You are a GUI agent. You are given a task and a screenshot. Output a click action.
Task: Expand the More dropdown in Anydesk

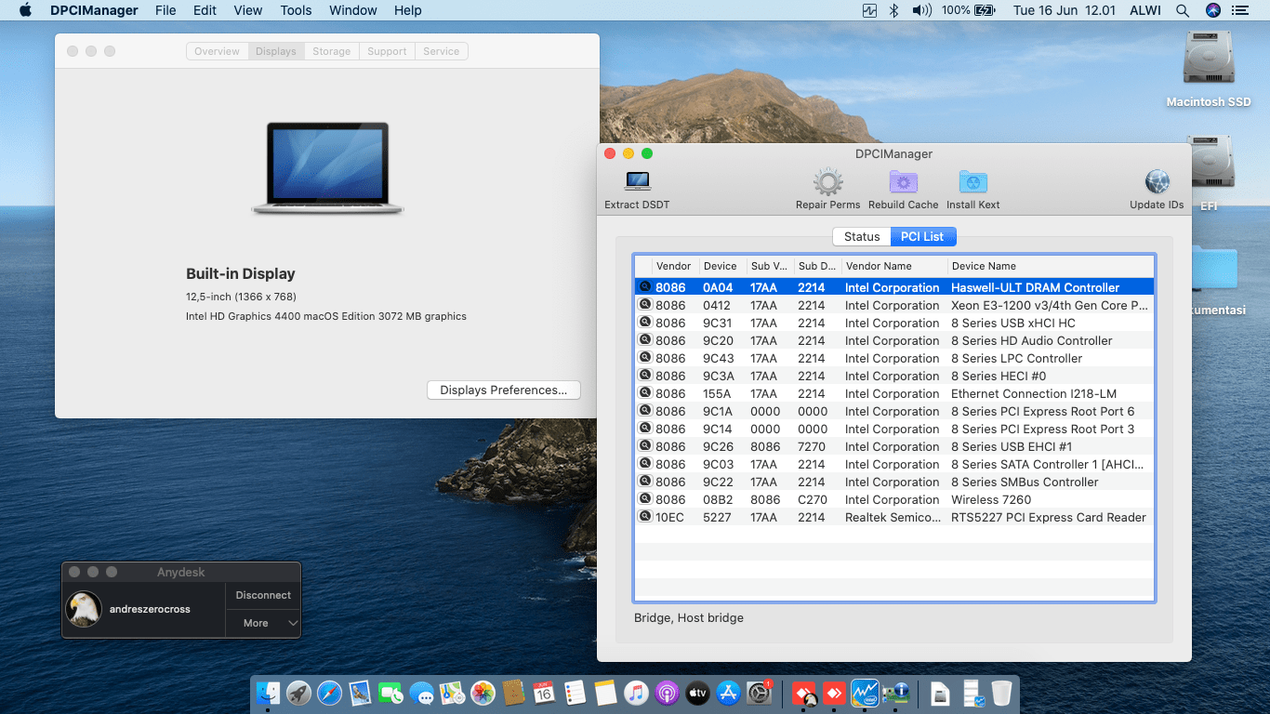[x=263, y=623]
